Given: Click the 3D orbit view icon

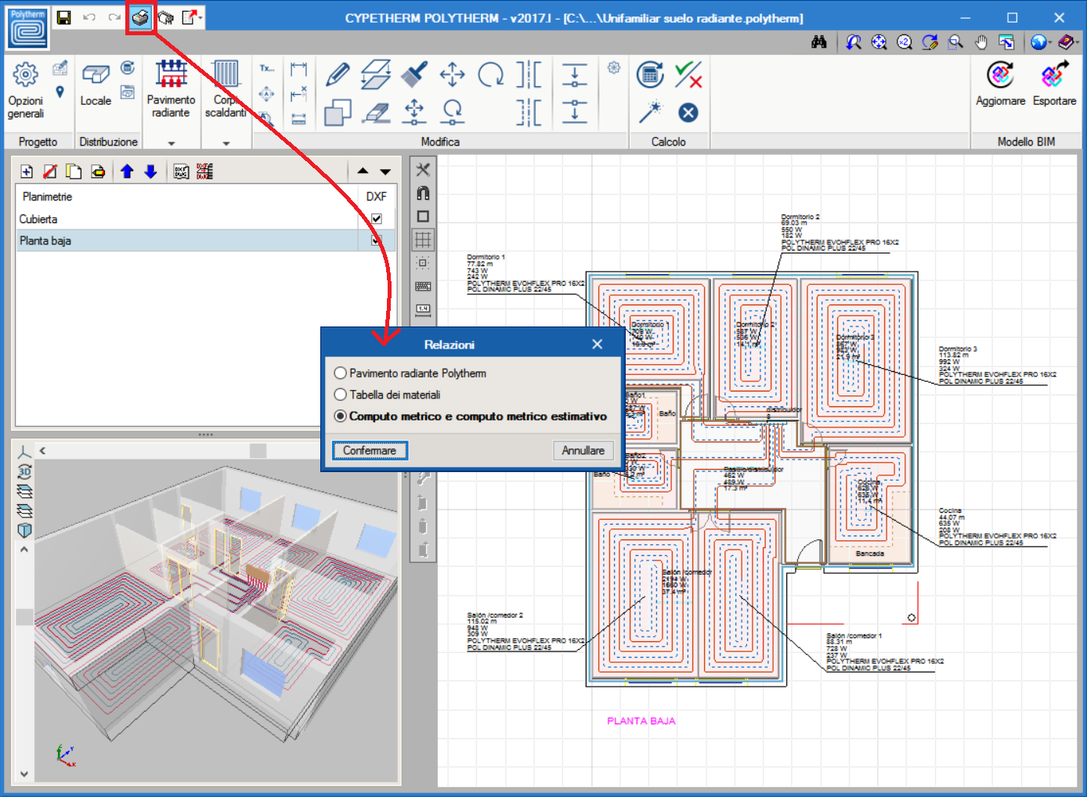Looking at the screenshot, I should point(24,471).
